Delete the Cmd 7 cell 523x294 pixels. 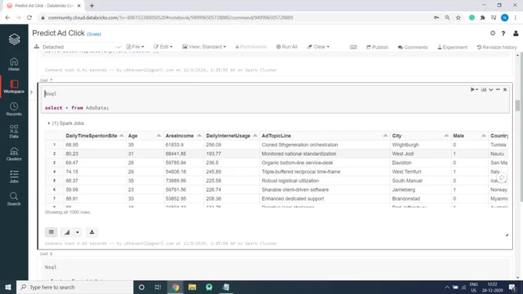505,90
